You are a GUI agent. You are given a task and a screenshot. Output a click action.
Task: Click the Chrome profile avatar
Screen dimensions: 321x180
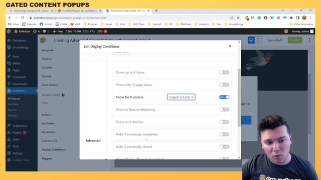pos(304,18)
